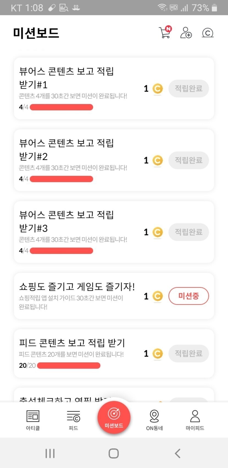Image resolution: width=228 pixels, height=468 pixels.
Task: Tap 적립완료 button for 받기#2
Action: [x=188, y=160]
